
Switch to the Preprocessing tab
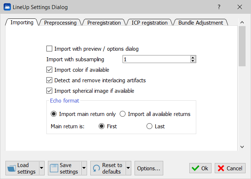(60, 23)
